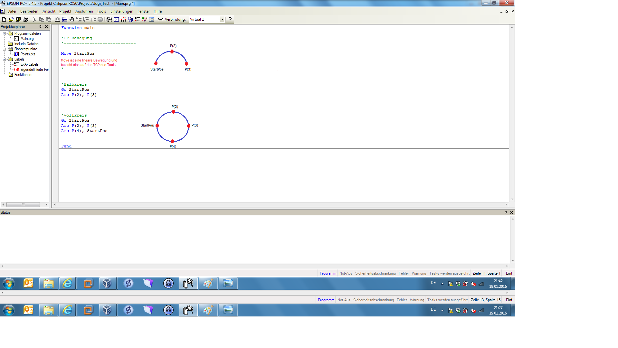Open the Tools menu
Viewport: 618px width, 348px height.
101,11
